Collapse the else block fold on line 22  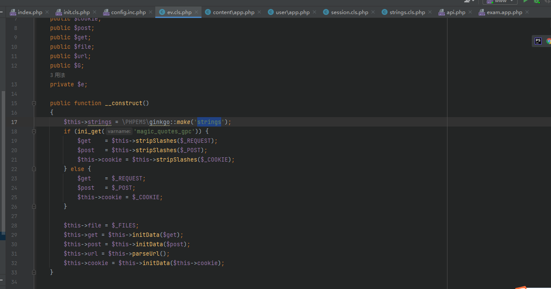pos(33,169)
